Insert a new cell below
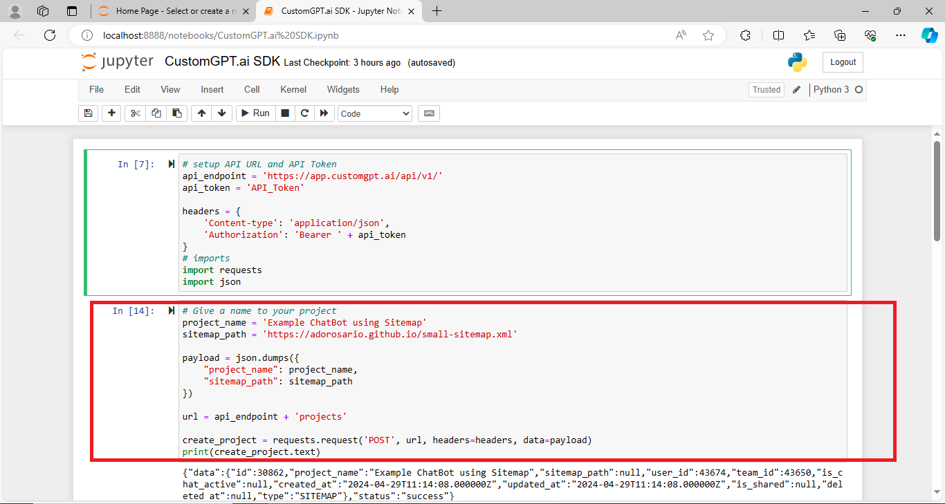 111,113
